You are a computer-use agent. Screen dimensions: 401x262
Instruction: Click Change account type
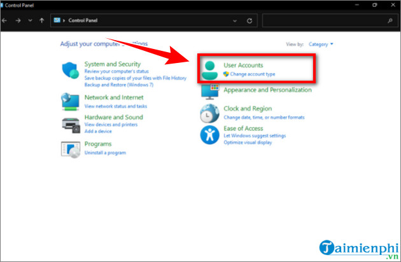[253, 74]
